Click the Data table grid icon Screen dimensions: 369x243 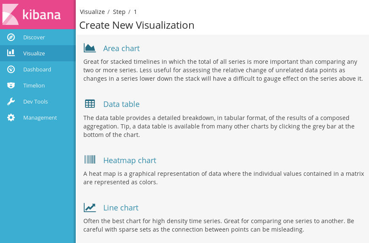coord(90,104)
